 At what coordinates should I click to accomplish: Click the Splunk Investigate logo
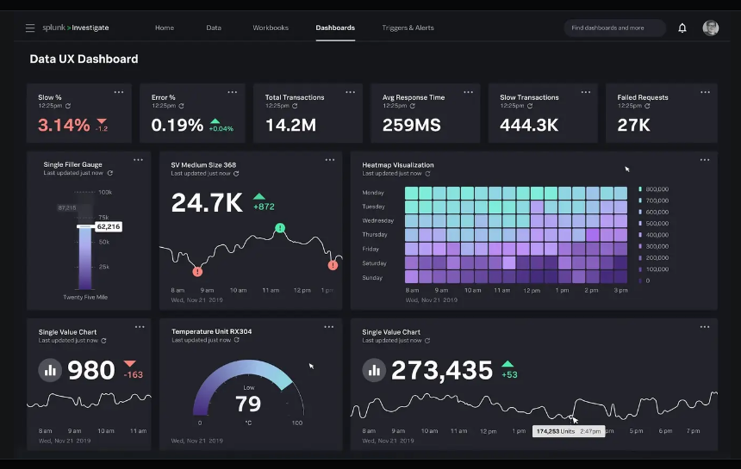76,28
